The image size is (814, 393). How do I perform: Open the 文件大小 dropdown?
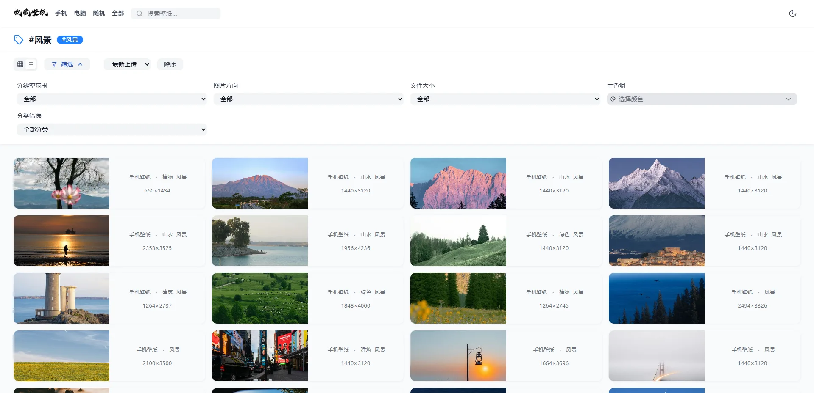coord(505,99)
